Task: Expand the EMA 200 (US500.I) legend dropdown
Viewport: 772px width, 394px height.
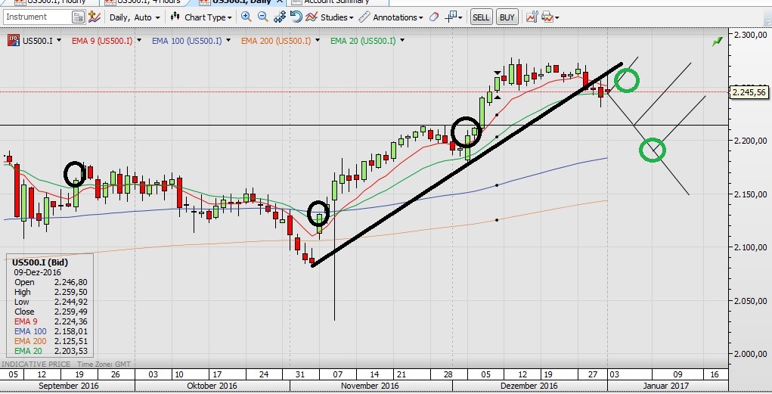Action: [317, 40]
